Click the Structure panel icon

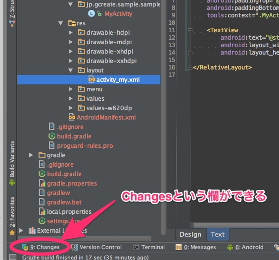coord(12,23)
